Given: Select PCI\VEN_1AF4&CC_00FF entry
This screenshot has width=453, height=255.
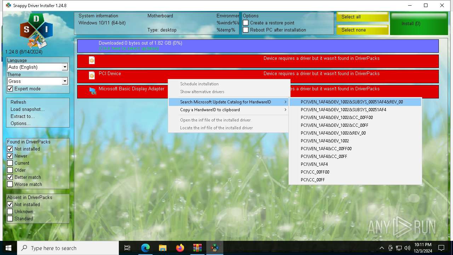Looking at the screenshot, I should pos(355,157).
